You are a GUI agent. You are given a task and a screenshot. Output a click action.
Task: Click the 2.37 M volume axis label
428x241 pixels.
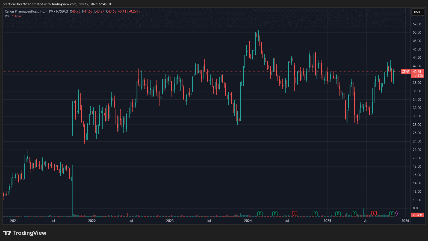417,215
